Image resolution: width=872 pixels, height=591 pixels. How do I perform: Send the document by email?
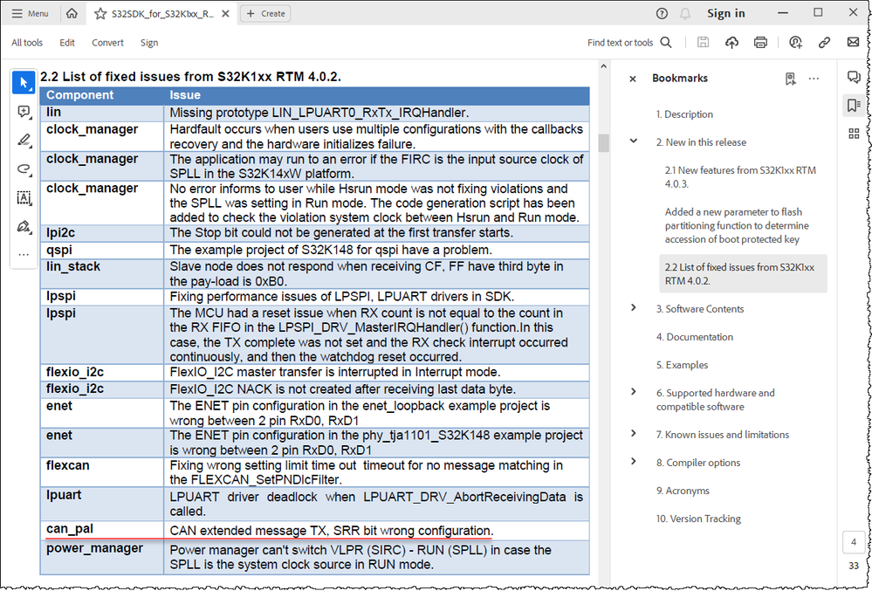point(853,41)
